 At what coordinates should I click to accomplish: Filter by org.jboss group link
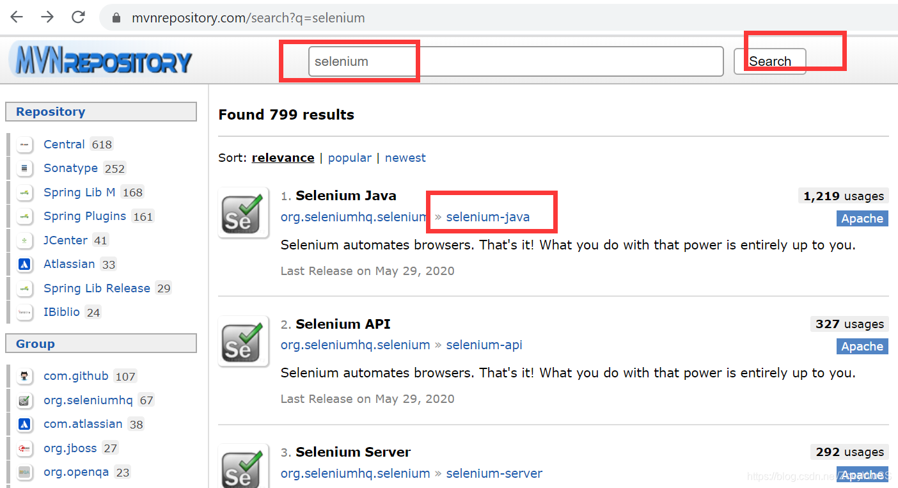70,448
